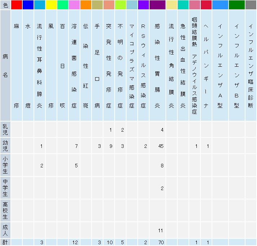Click the value 7 in 幼児 row
Screen dimensions: 257x246
pos(76,146)
